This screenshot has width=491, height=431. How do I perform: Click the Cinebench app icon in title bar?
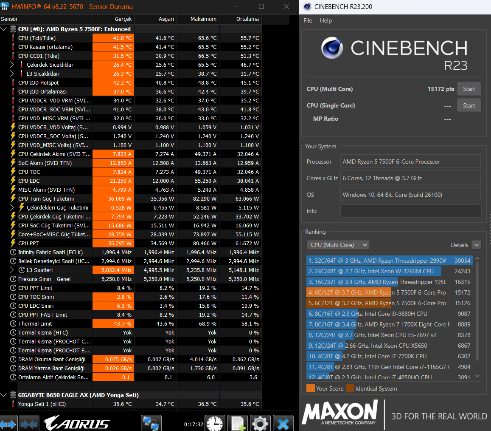tap(307, 6)
